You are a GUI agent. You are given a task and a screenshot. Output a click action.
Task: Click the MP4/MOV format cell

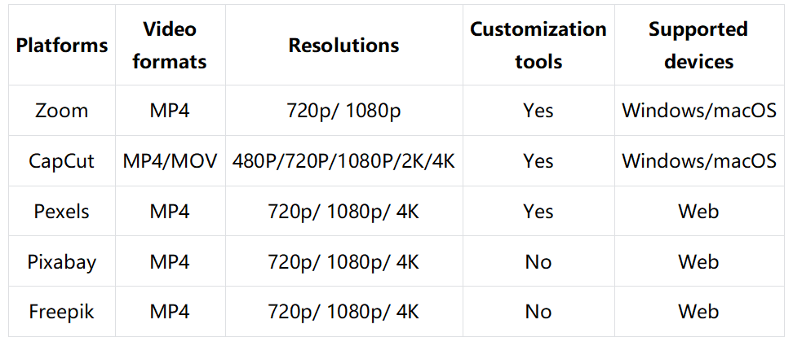170,161
